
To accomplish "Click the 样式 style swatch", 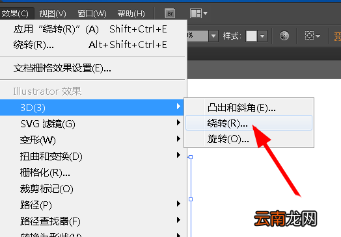I will tap(251, 36).
